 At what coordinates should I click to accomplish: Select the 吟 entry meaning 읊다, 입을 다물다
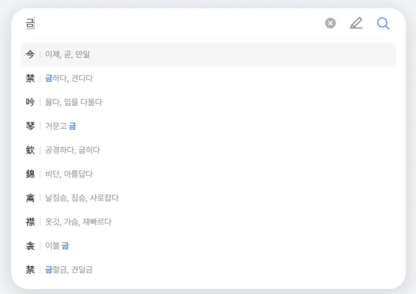(x=122, y=102)
